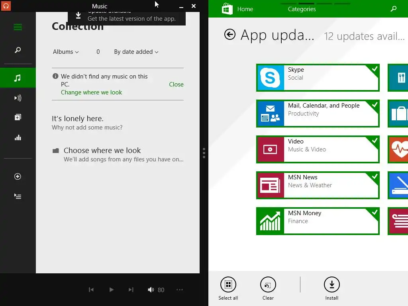This screenshot has width=408, height=306.
Task: Play music in the Music app
Action: [x=112, y=290]
